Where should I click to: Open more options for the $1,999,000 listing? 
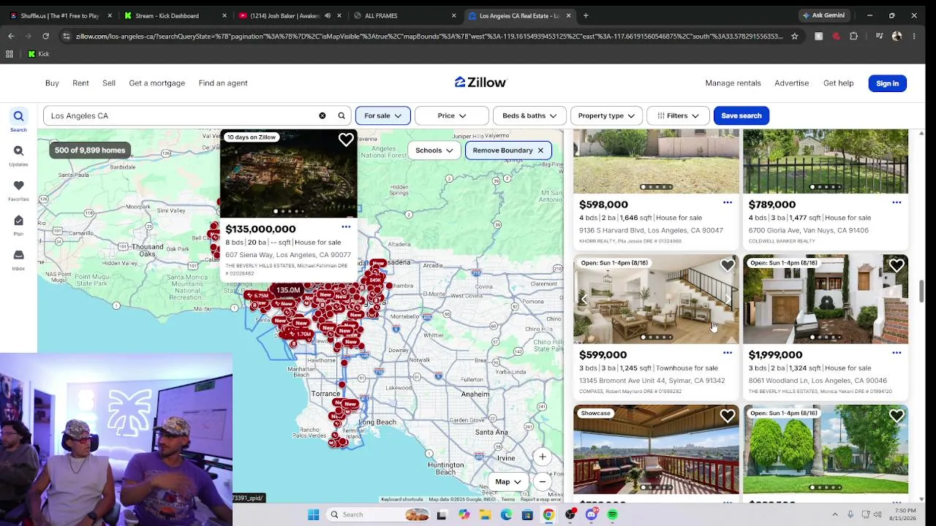pos(897,353)
